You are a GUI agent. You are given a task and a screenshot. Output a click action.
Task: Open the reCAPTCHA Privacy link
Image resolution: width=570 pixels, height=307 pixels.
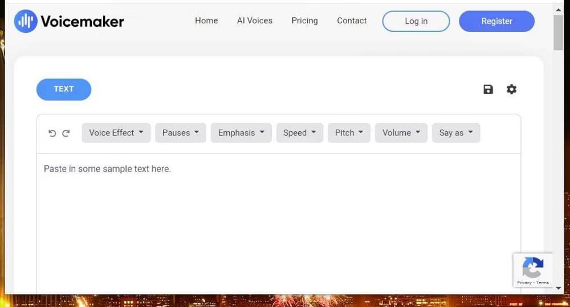click(524, 283)
